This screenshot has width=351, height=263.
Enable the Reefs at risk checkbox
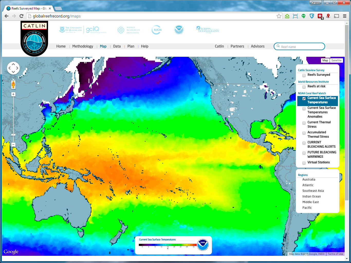click(304, 87)
